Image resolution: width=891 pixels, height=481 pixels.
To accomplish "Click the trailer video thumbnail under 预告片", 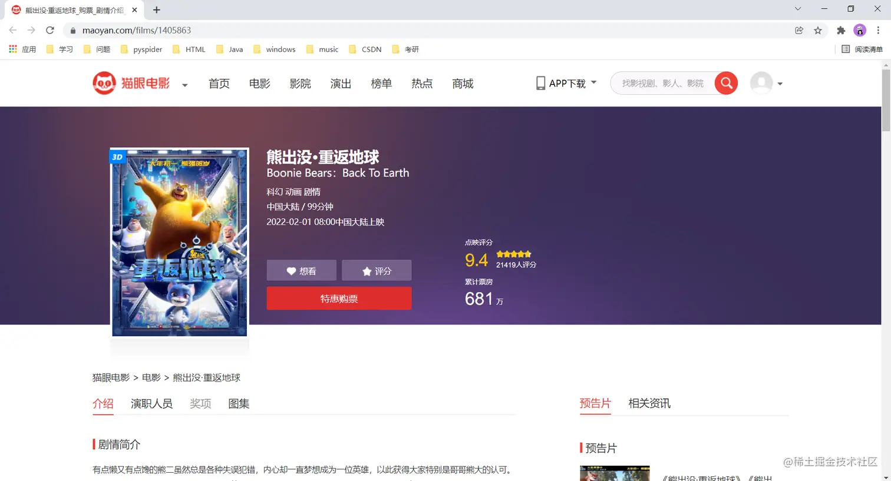I will coord(615,473).
